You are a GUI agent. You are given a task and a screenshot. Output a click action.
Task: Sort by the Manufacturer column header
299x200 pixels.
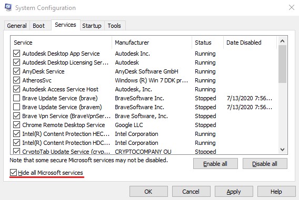pos(152,43)
